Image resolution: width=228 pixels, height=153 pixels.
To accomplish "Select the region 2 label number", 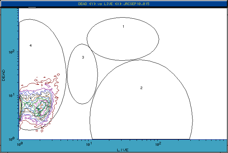I will [142, 88].
